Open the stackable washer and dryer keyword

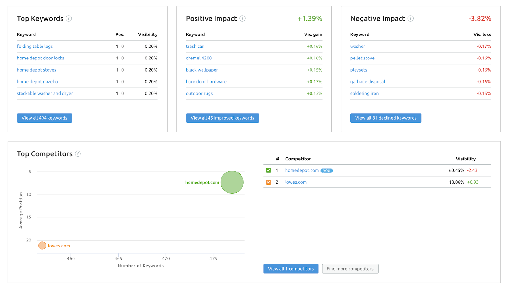tap(45, 93)
